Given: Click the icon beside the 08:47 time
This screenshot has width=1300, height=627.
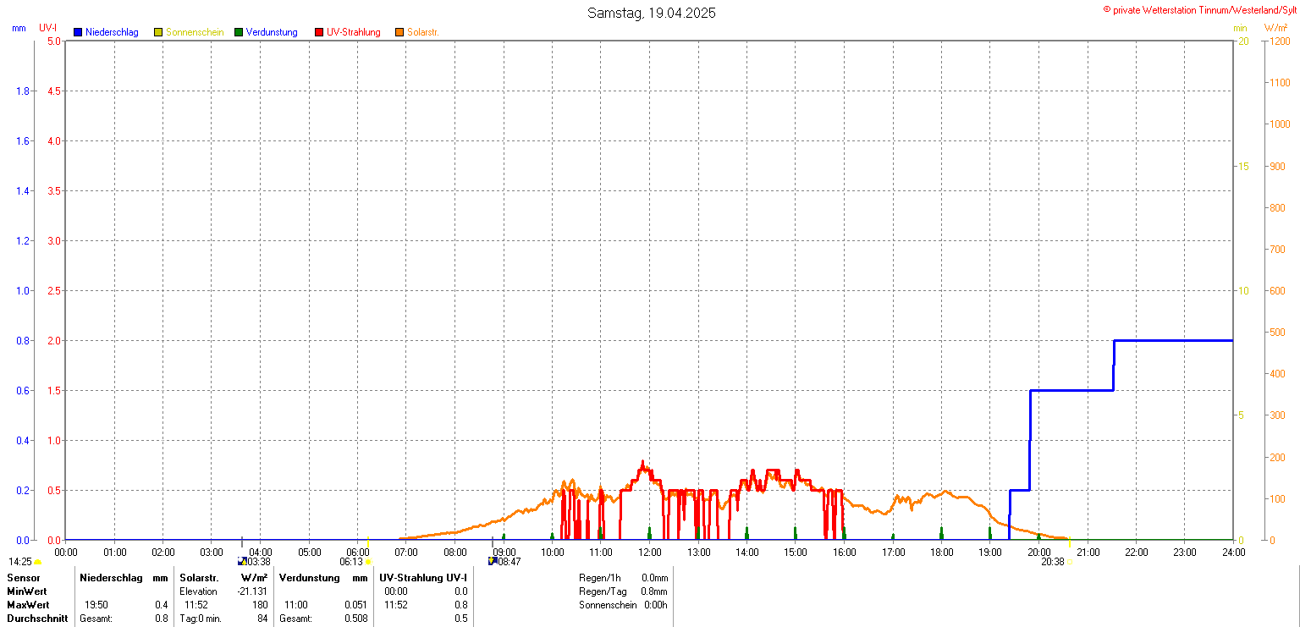Looking at the screenshot, I should click(493, 561).
